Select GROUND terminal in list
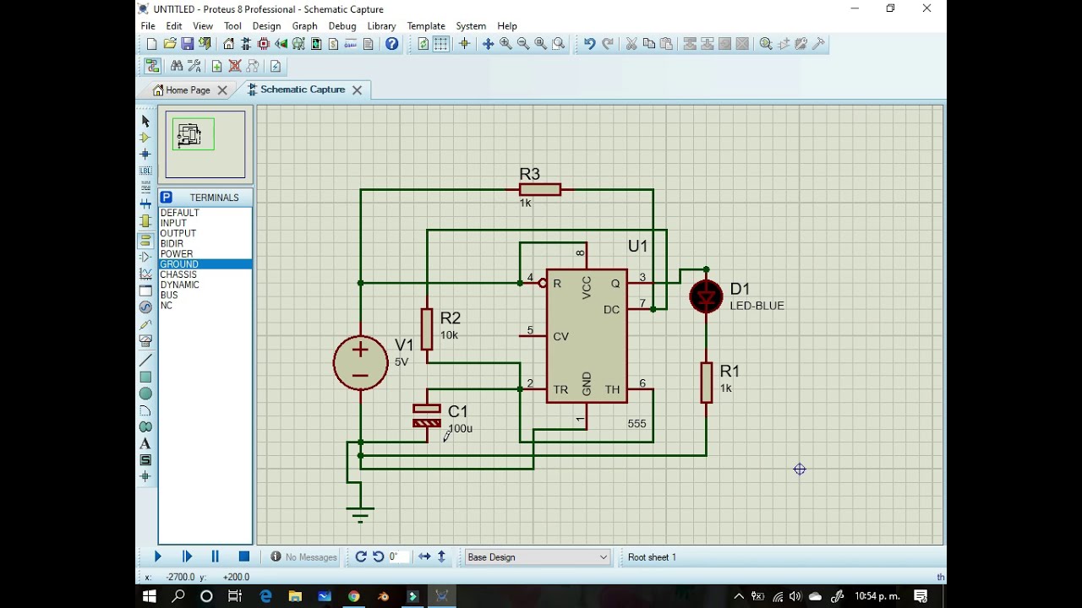The width and height of the screenshot is (1082, 608). (205, 264)
